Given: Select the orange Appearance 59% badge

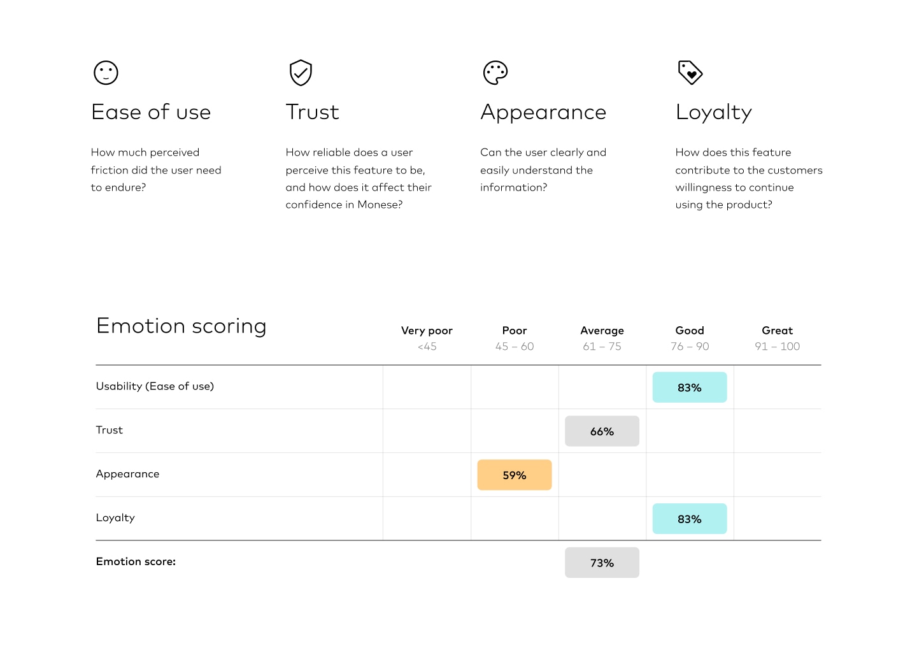Looking at the screenshot, I should (514, 475).
